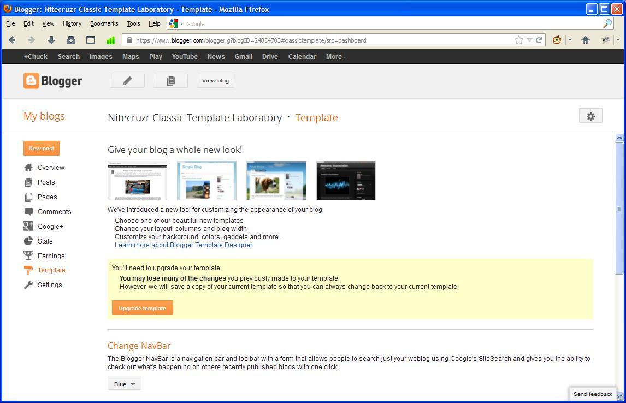Select the first white template thumbnail
Screen dimensions: 626x403
click(137, 180)
